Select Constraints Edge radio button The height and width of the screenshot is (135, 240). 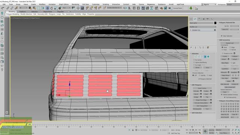tap(230, 48)
